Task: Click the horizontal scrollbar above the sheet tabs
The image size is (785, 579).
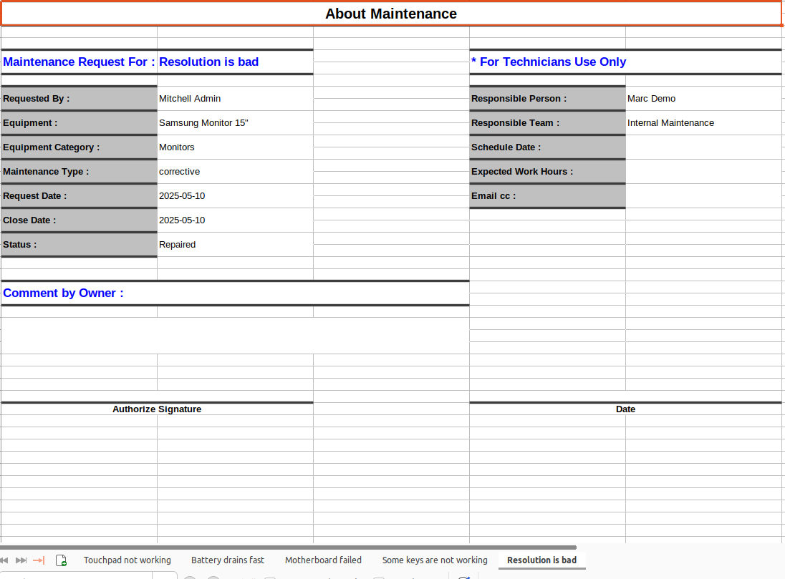Action: [289, 548]
